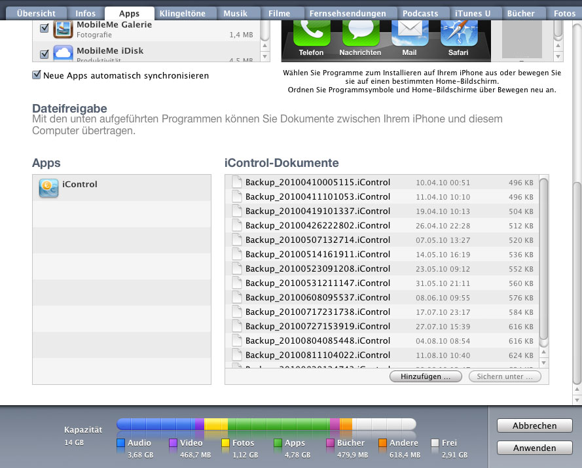Click the date 31.05.10 21:11
The width and height of the screenshot is (582, 468).
click(443, 283)
